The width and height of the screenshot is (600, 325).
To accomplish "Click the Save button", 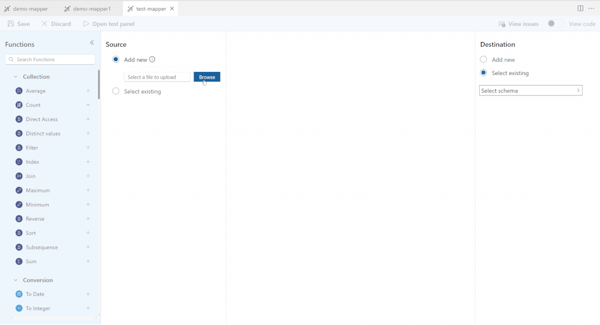I will 19,23.
